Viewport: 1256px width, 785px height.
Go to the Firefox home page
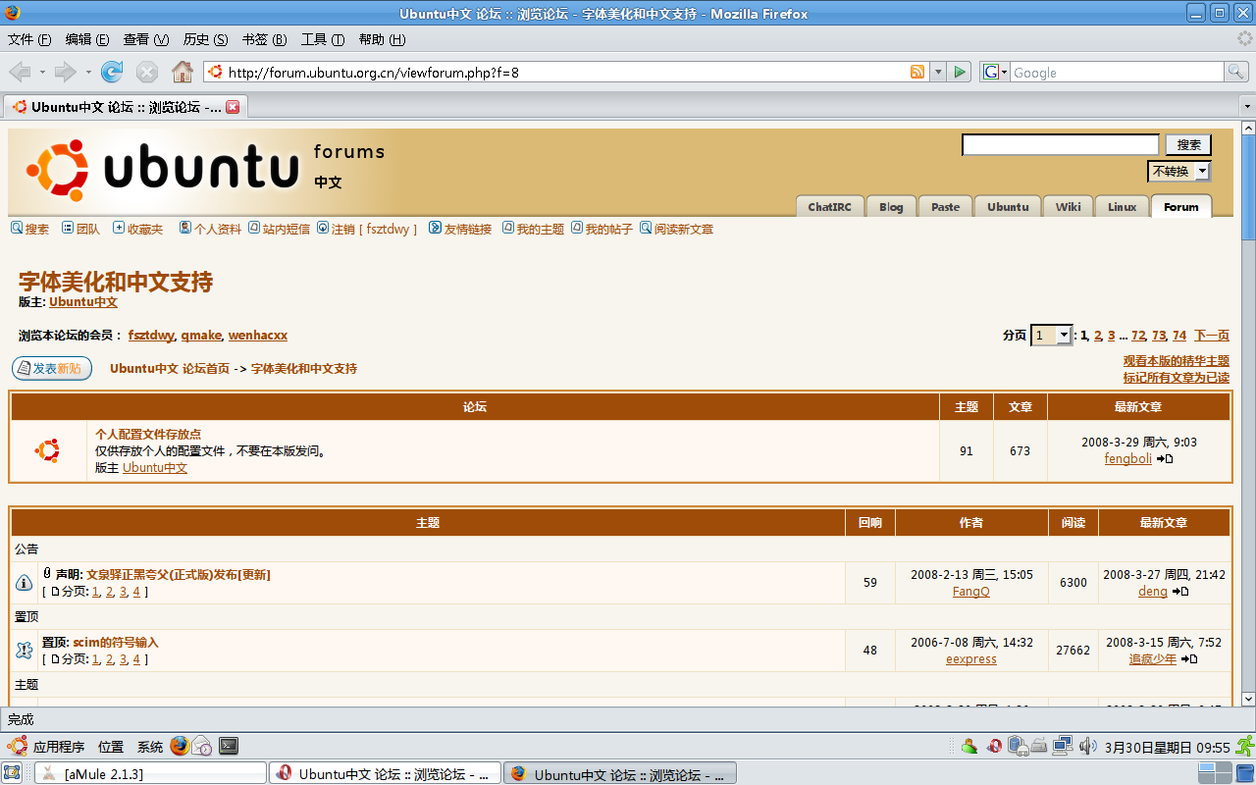pyautogui.click(x=183, y=72)
